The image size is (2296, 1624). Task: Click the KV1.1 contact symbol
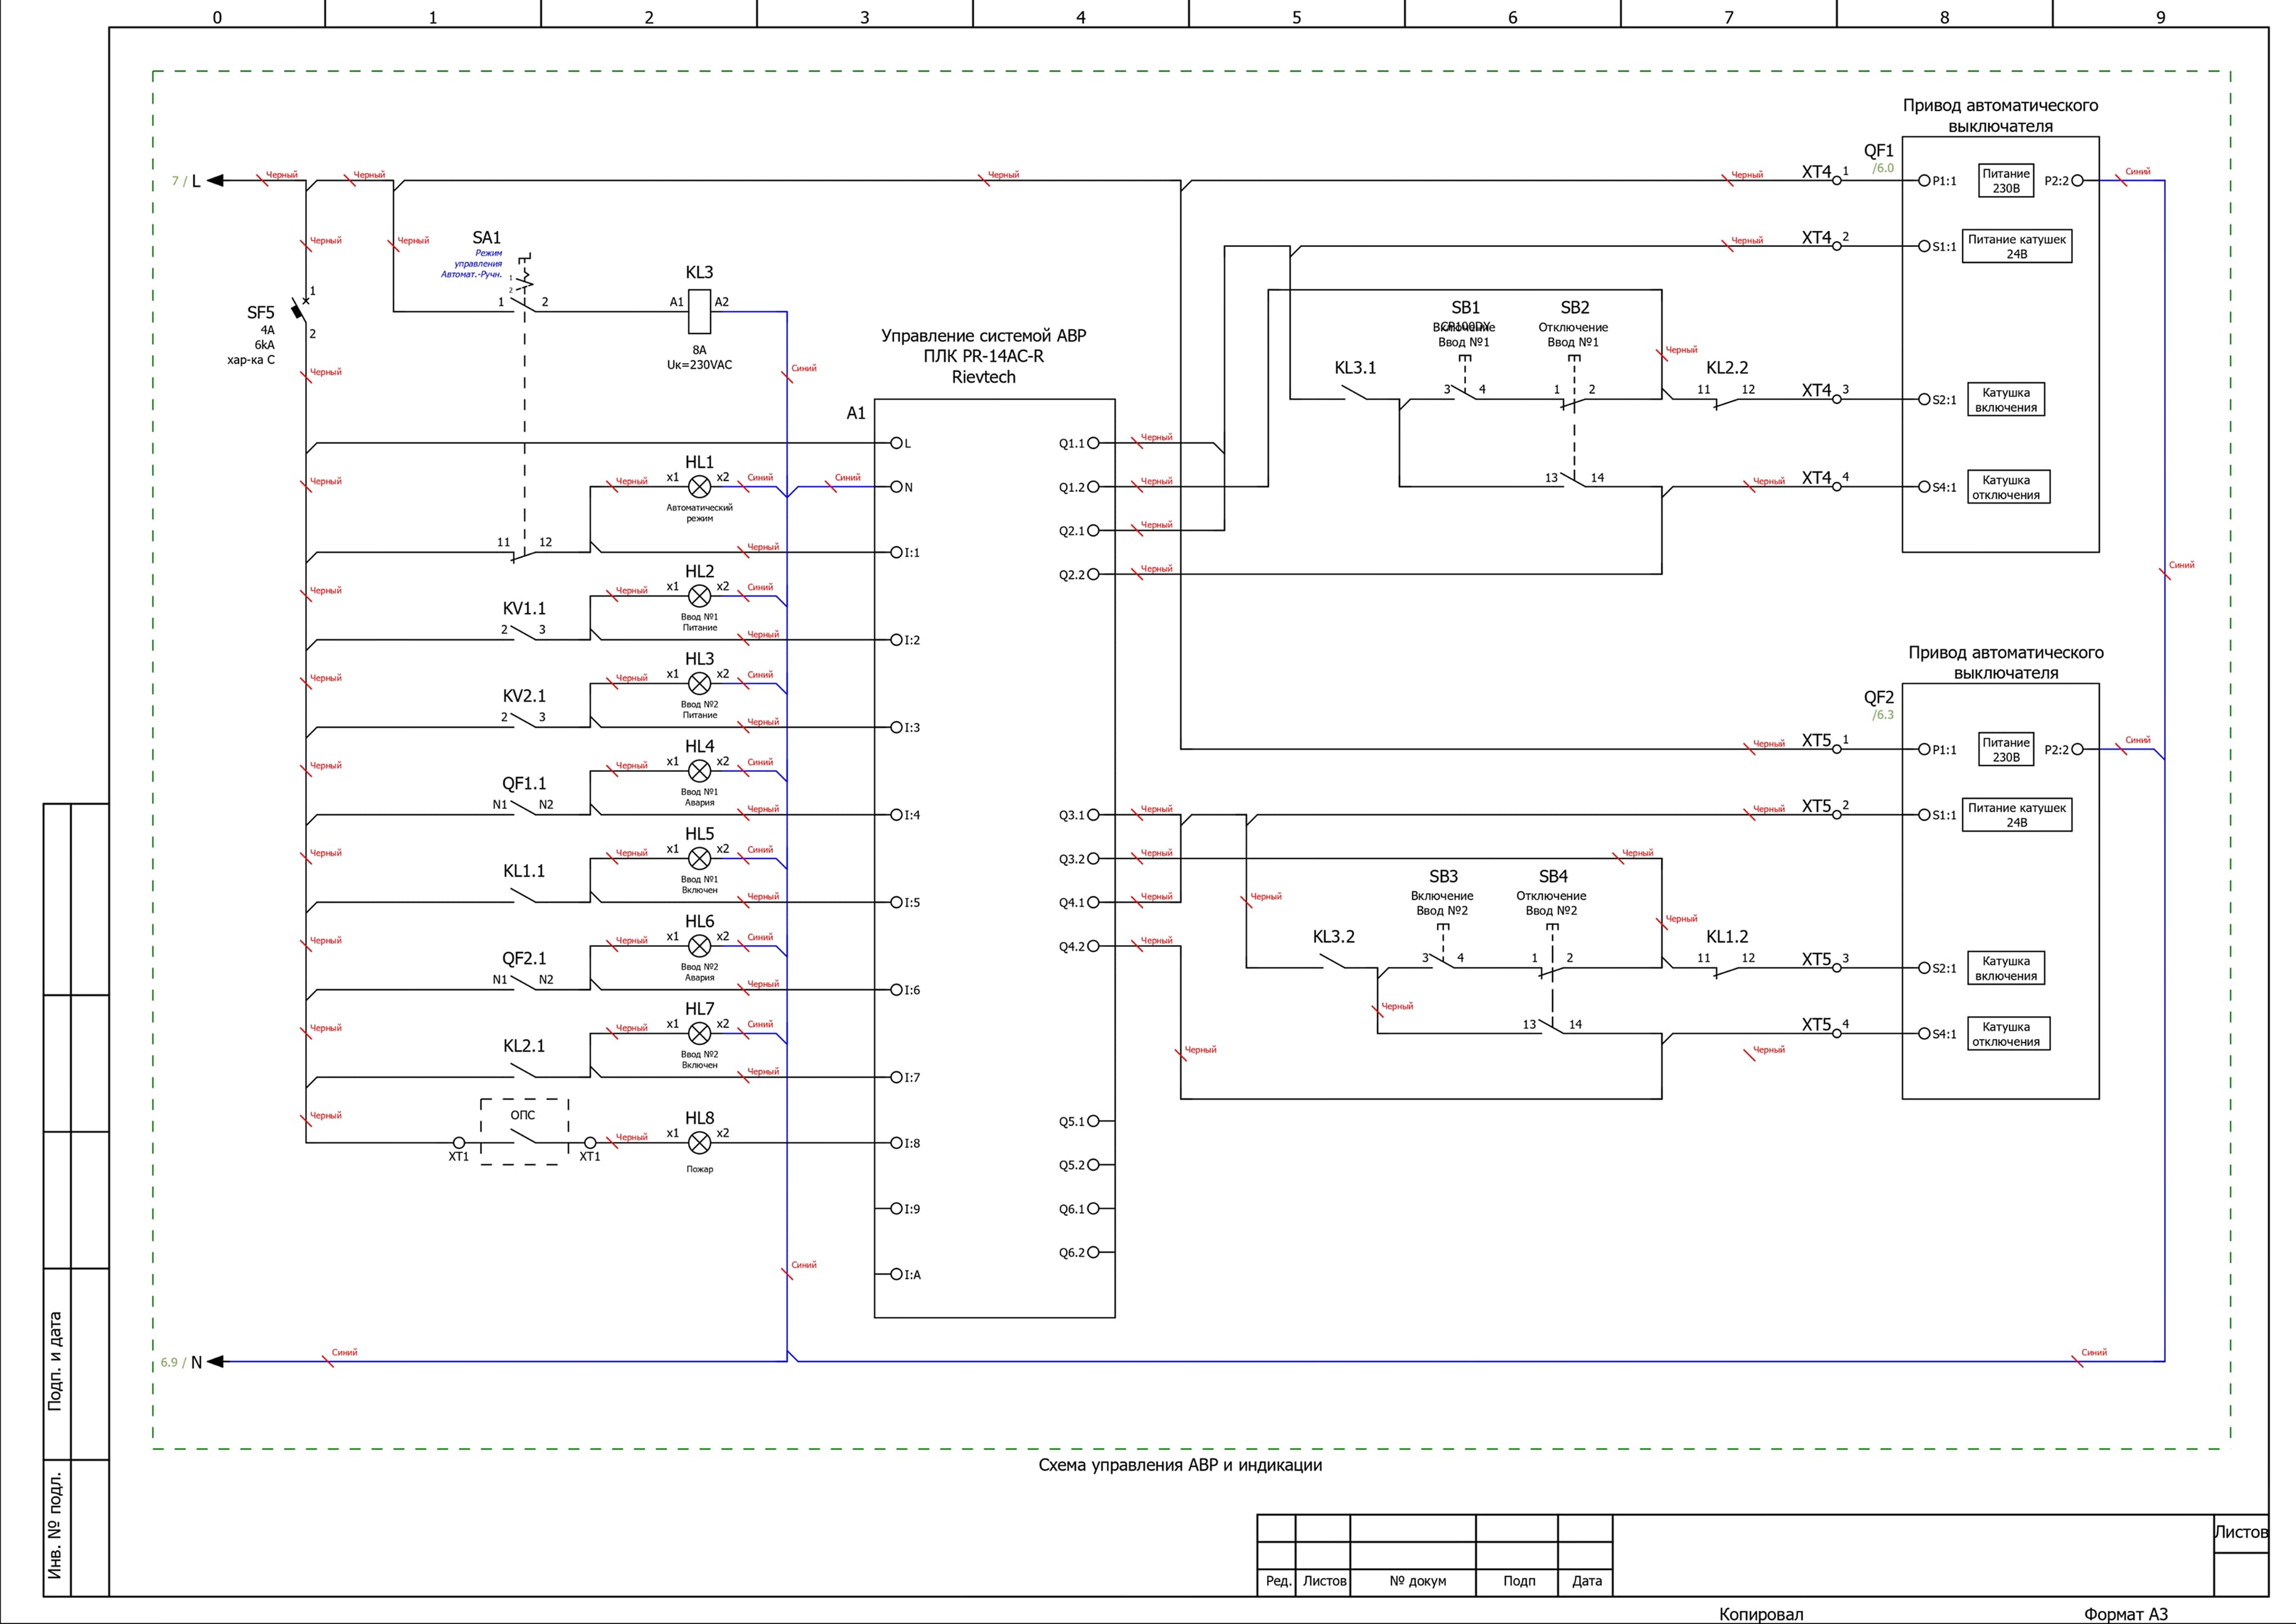(523, 633)
